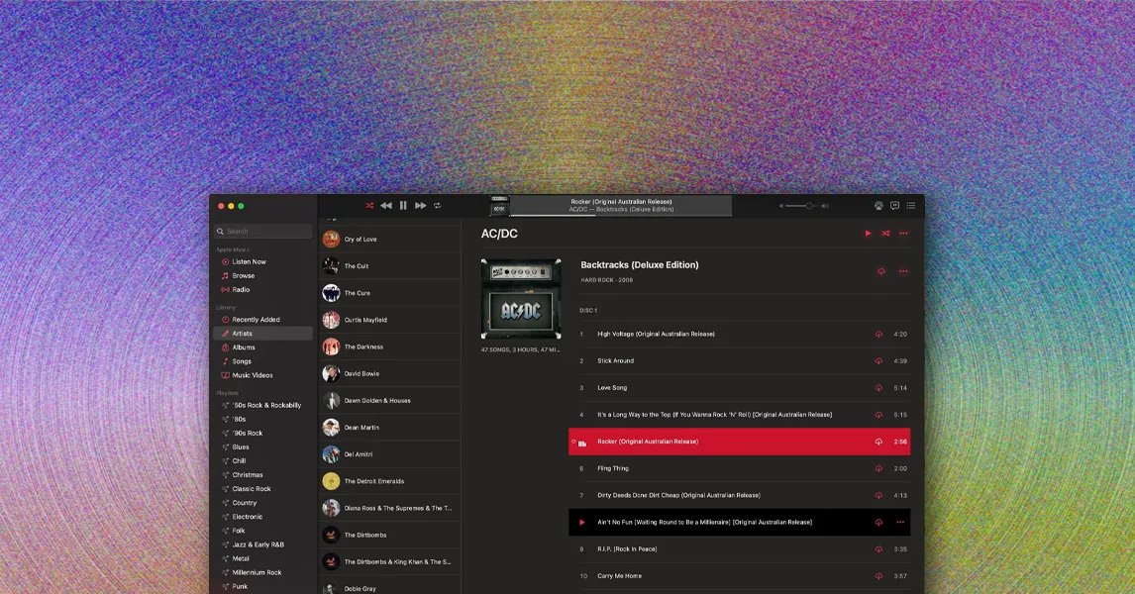This screenshot has width=1135, height=594.
Task: Select Recently Added in the Library
Action: click(256, 320)
